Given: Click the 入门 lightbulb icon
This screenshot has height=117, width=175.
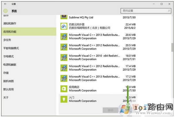Looking at the screenshot, I should (x=64, y=99).
